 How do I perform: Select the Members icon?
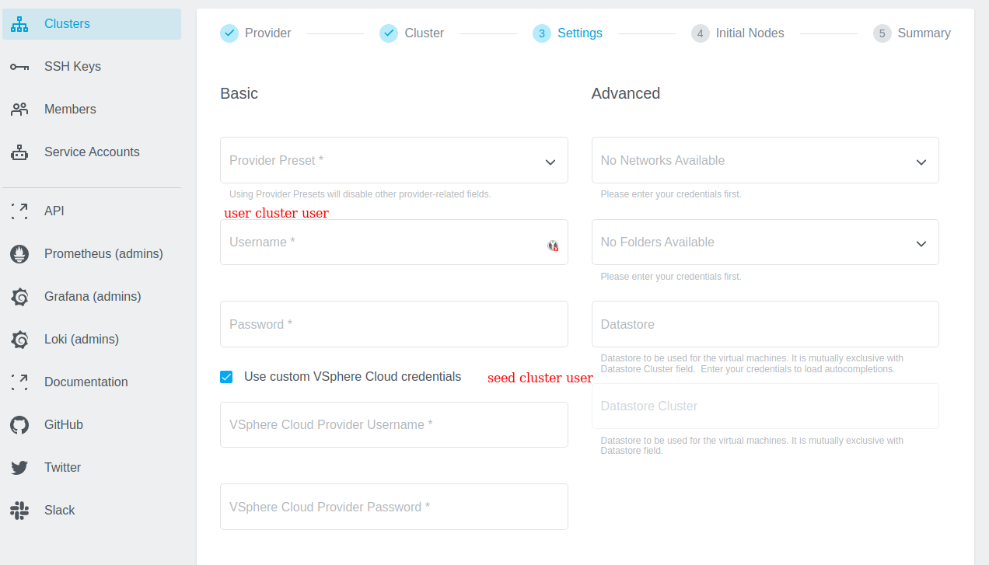tap(19, 109)
